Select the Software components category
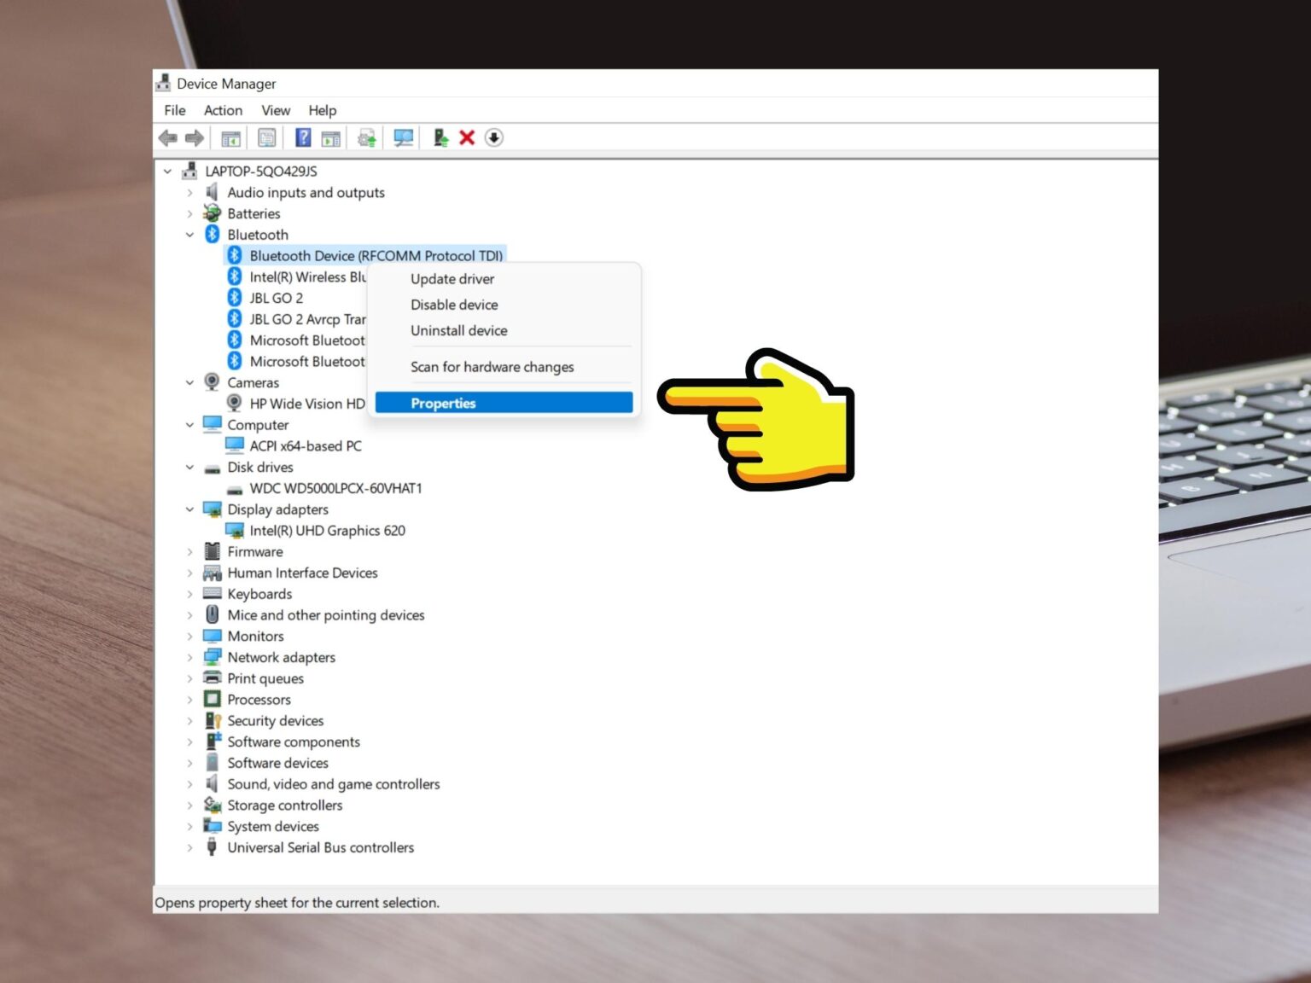Viewport: 1311px width, 983px height. (294, 742)
